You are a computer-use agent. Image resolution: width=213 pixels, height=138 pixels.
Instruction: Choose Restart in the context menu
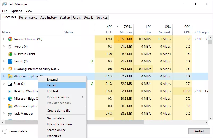coord(62,85)
